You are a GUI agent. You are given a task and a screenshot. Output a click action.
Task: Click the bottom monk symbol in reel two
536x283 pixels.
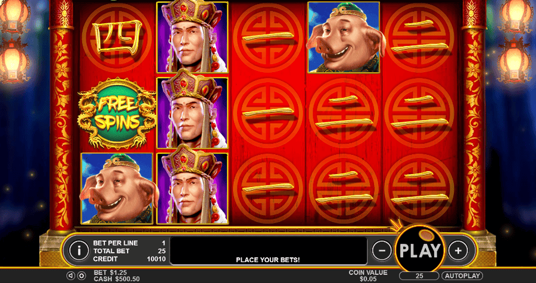(x=192, y=188)
